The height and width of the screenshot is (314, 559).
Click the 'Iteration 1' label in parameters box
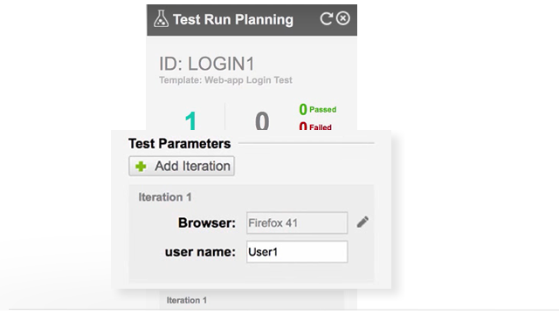coord(165,197)
